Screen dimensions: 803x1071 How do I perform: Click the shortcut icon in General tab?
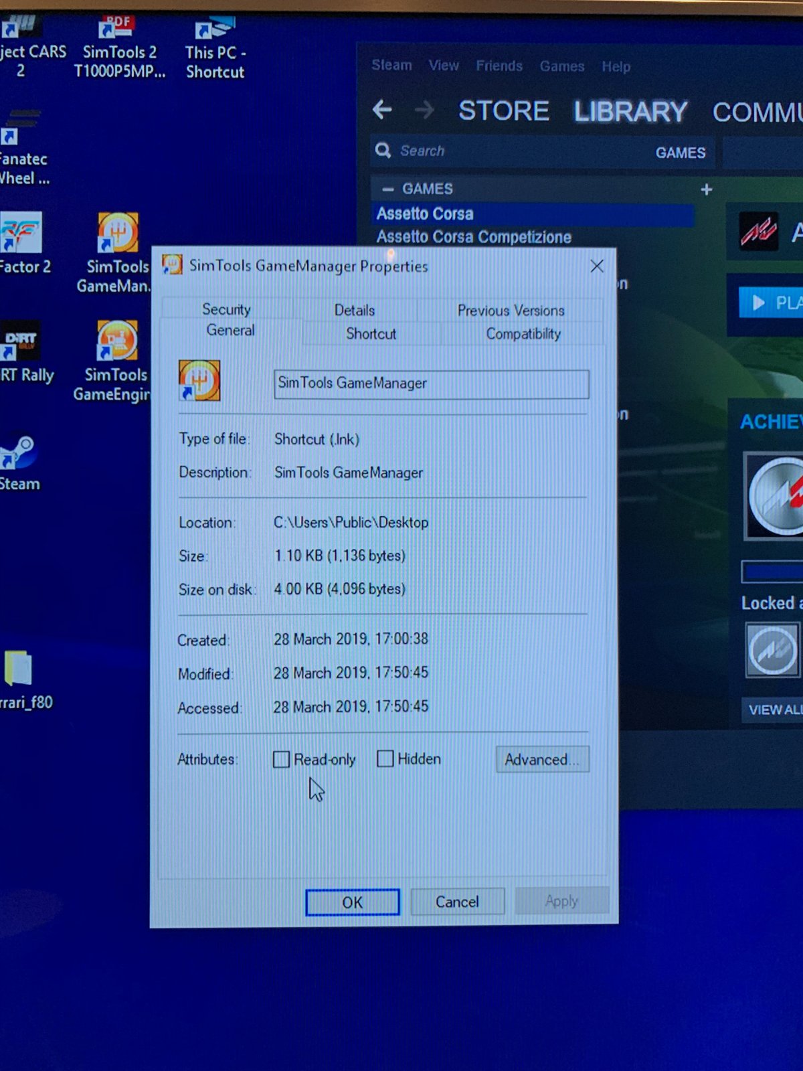[199, 380]
